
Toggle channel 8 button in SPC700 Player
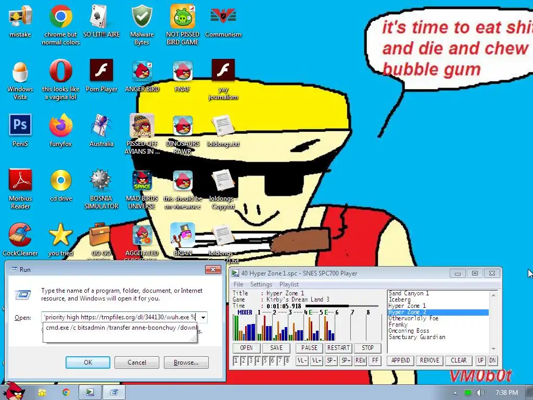point(287,360)
